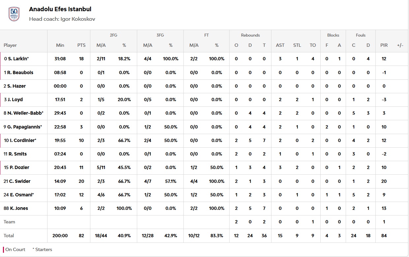Sort by the +/- column header
409x257 pixels.
point(400,45)
